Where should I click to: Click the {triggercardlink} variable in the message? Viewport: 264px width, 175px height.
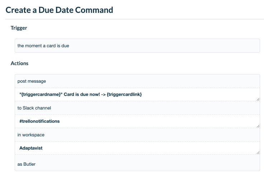124,94
